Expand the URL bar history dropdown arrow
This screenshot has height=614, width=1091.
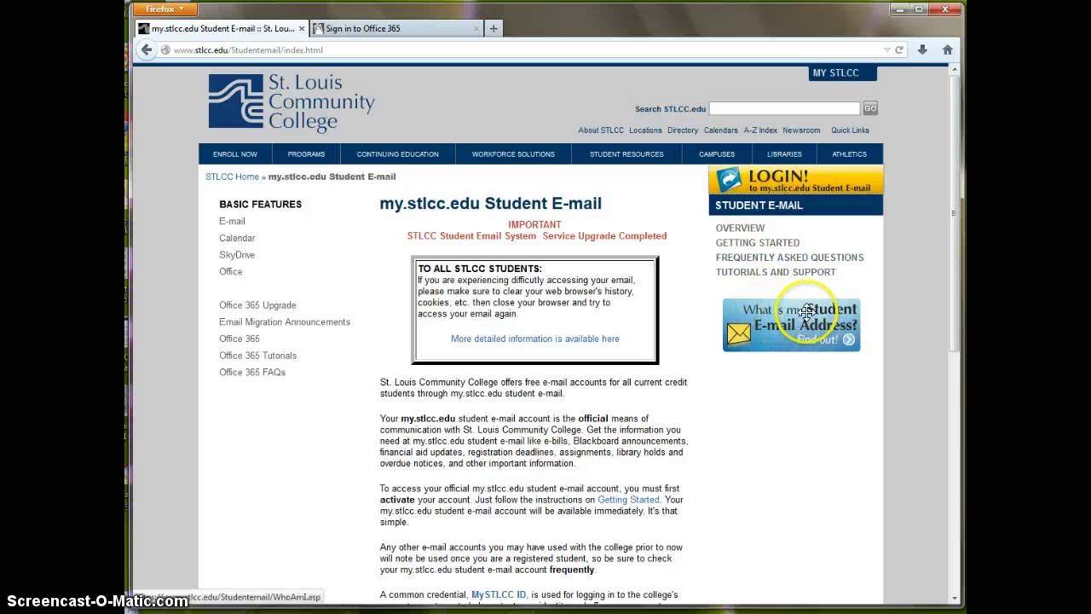point(886,50)
